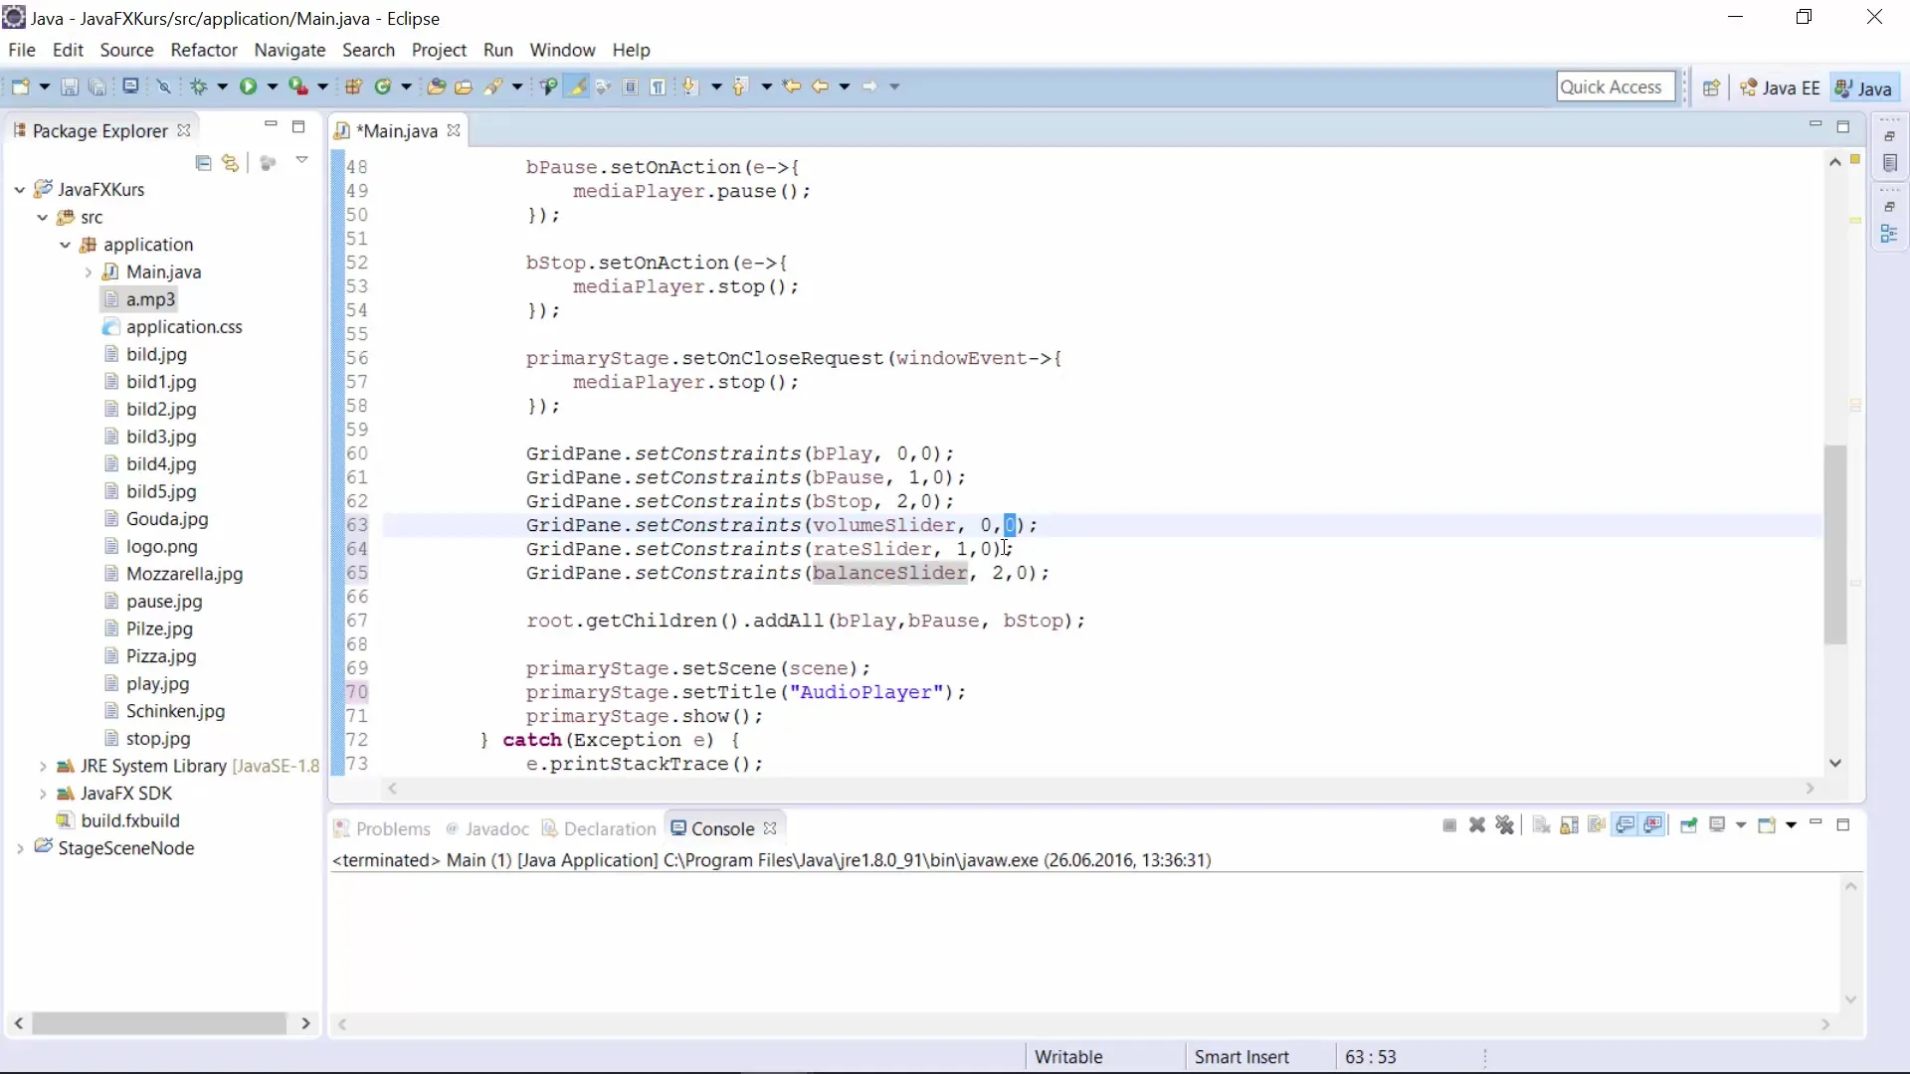Expand the StageSceneNode project
1910x1074 pixels.
pos(20,848)
